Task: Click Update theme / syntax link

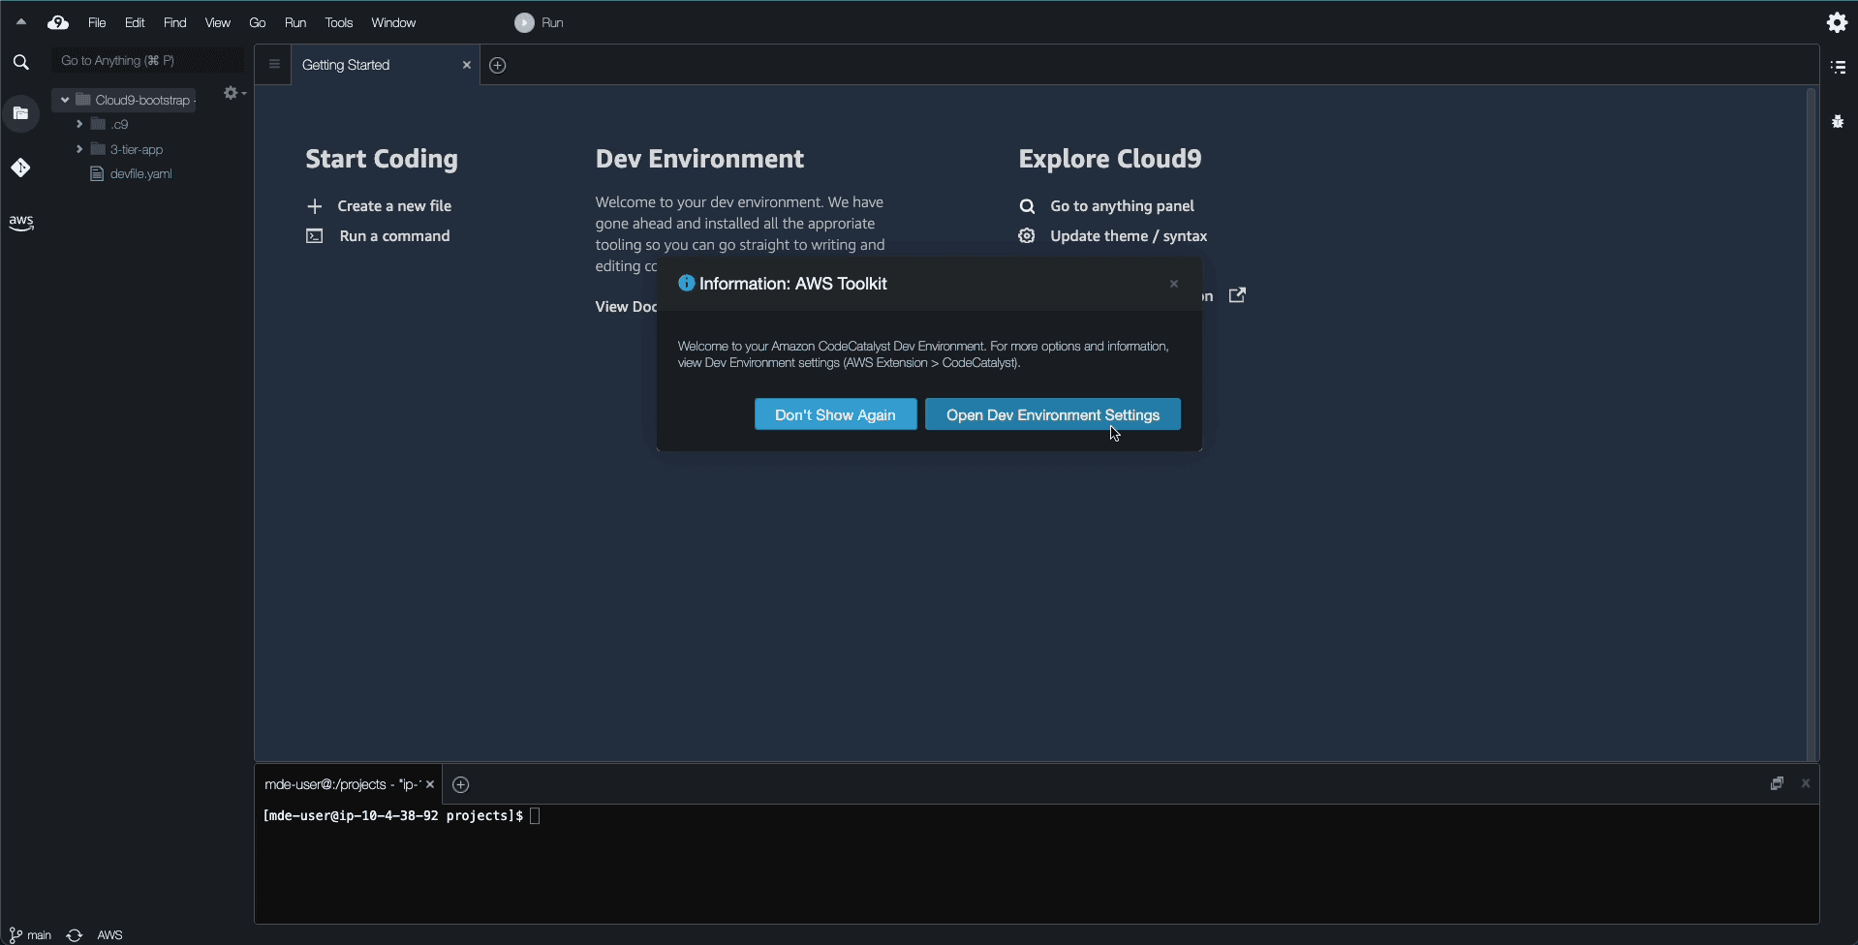Action: [1129, 236]
